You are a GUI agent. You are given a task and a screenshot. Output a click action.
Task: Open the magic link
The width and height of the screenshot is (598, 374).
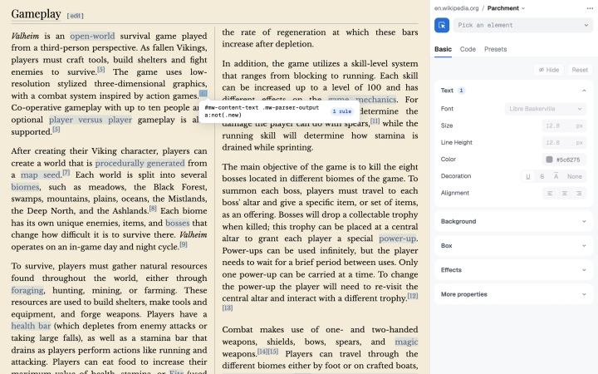tap(406, 342)
